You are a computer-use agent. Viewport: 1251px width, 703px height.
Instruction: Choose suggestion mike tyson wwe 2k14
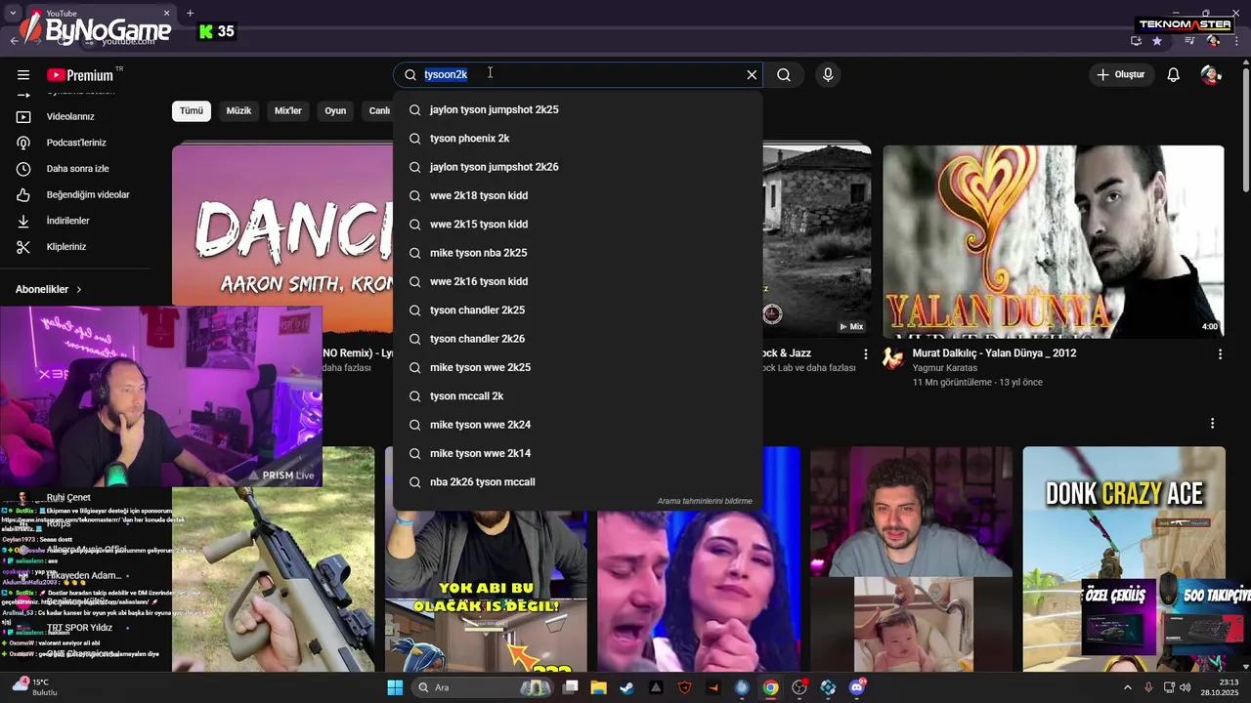coord(578,453)
